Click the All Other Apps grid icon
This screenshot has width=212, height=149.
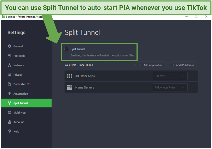pos(70,76)
